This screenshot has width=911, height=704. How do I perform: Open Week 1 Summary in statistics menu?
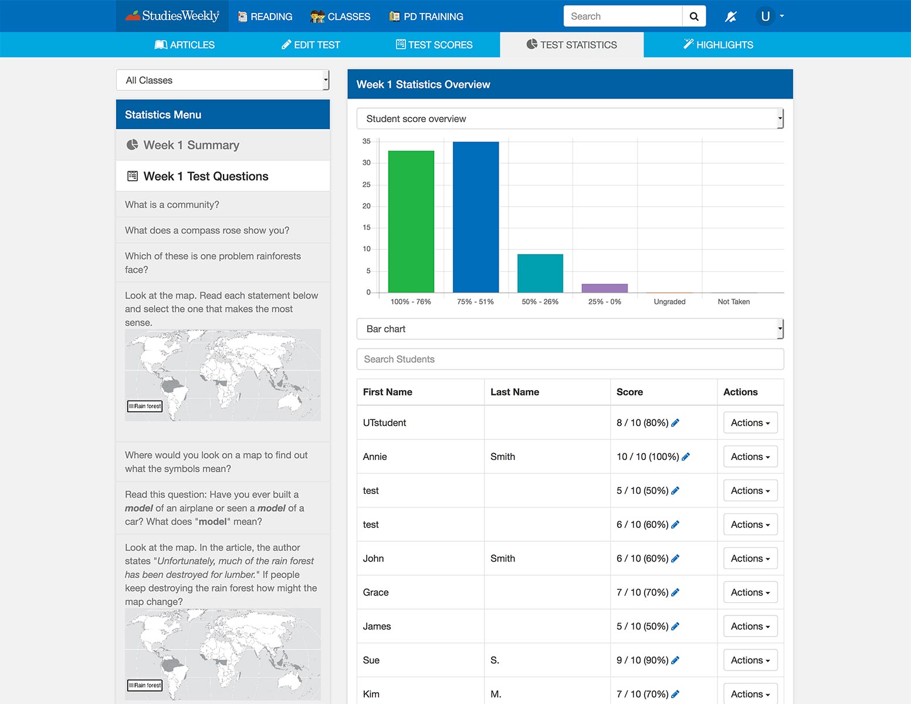(191, 145)
